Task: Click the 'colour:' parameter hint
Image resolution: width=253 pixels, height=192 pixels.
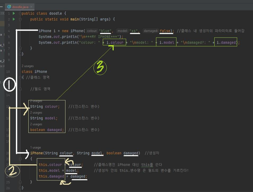Action: point(92,31)
